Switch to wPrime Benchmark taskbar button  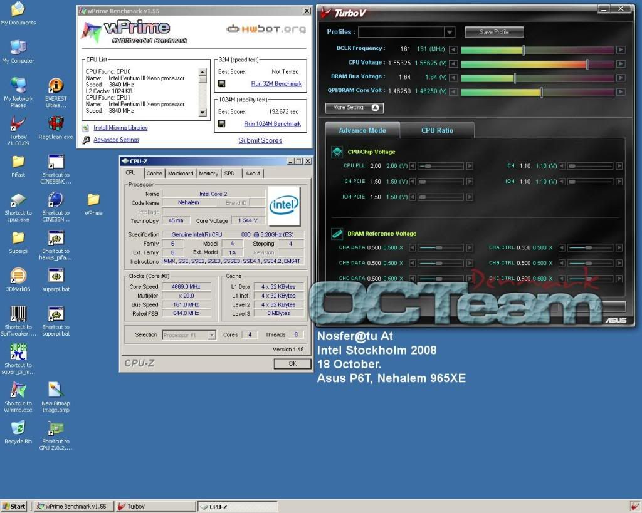click(x=73, y=507)
